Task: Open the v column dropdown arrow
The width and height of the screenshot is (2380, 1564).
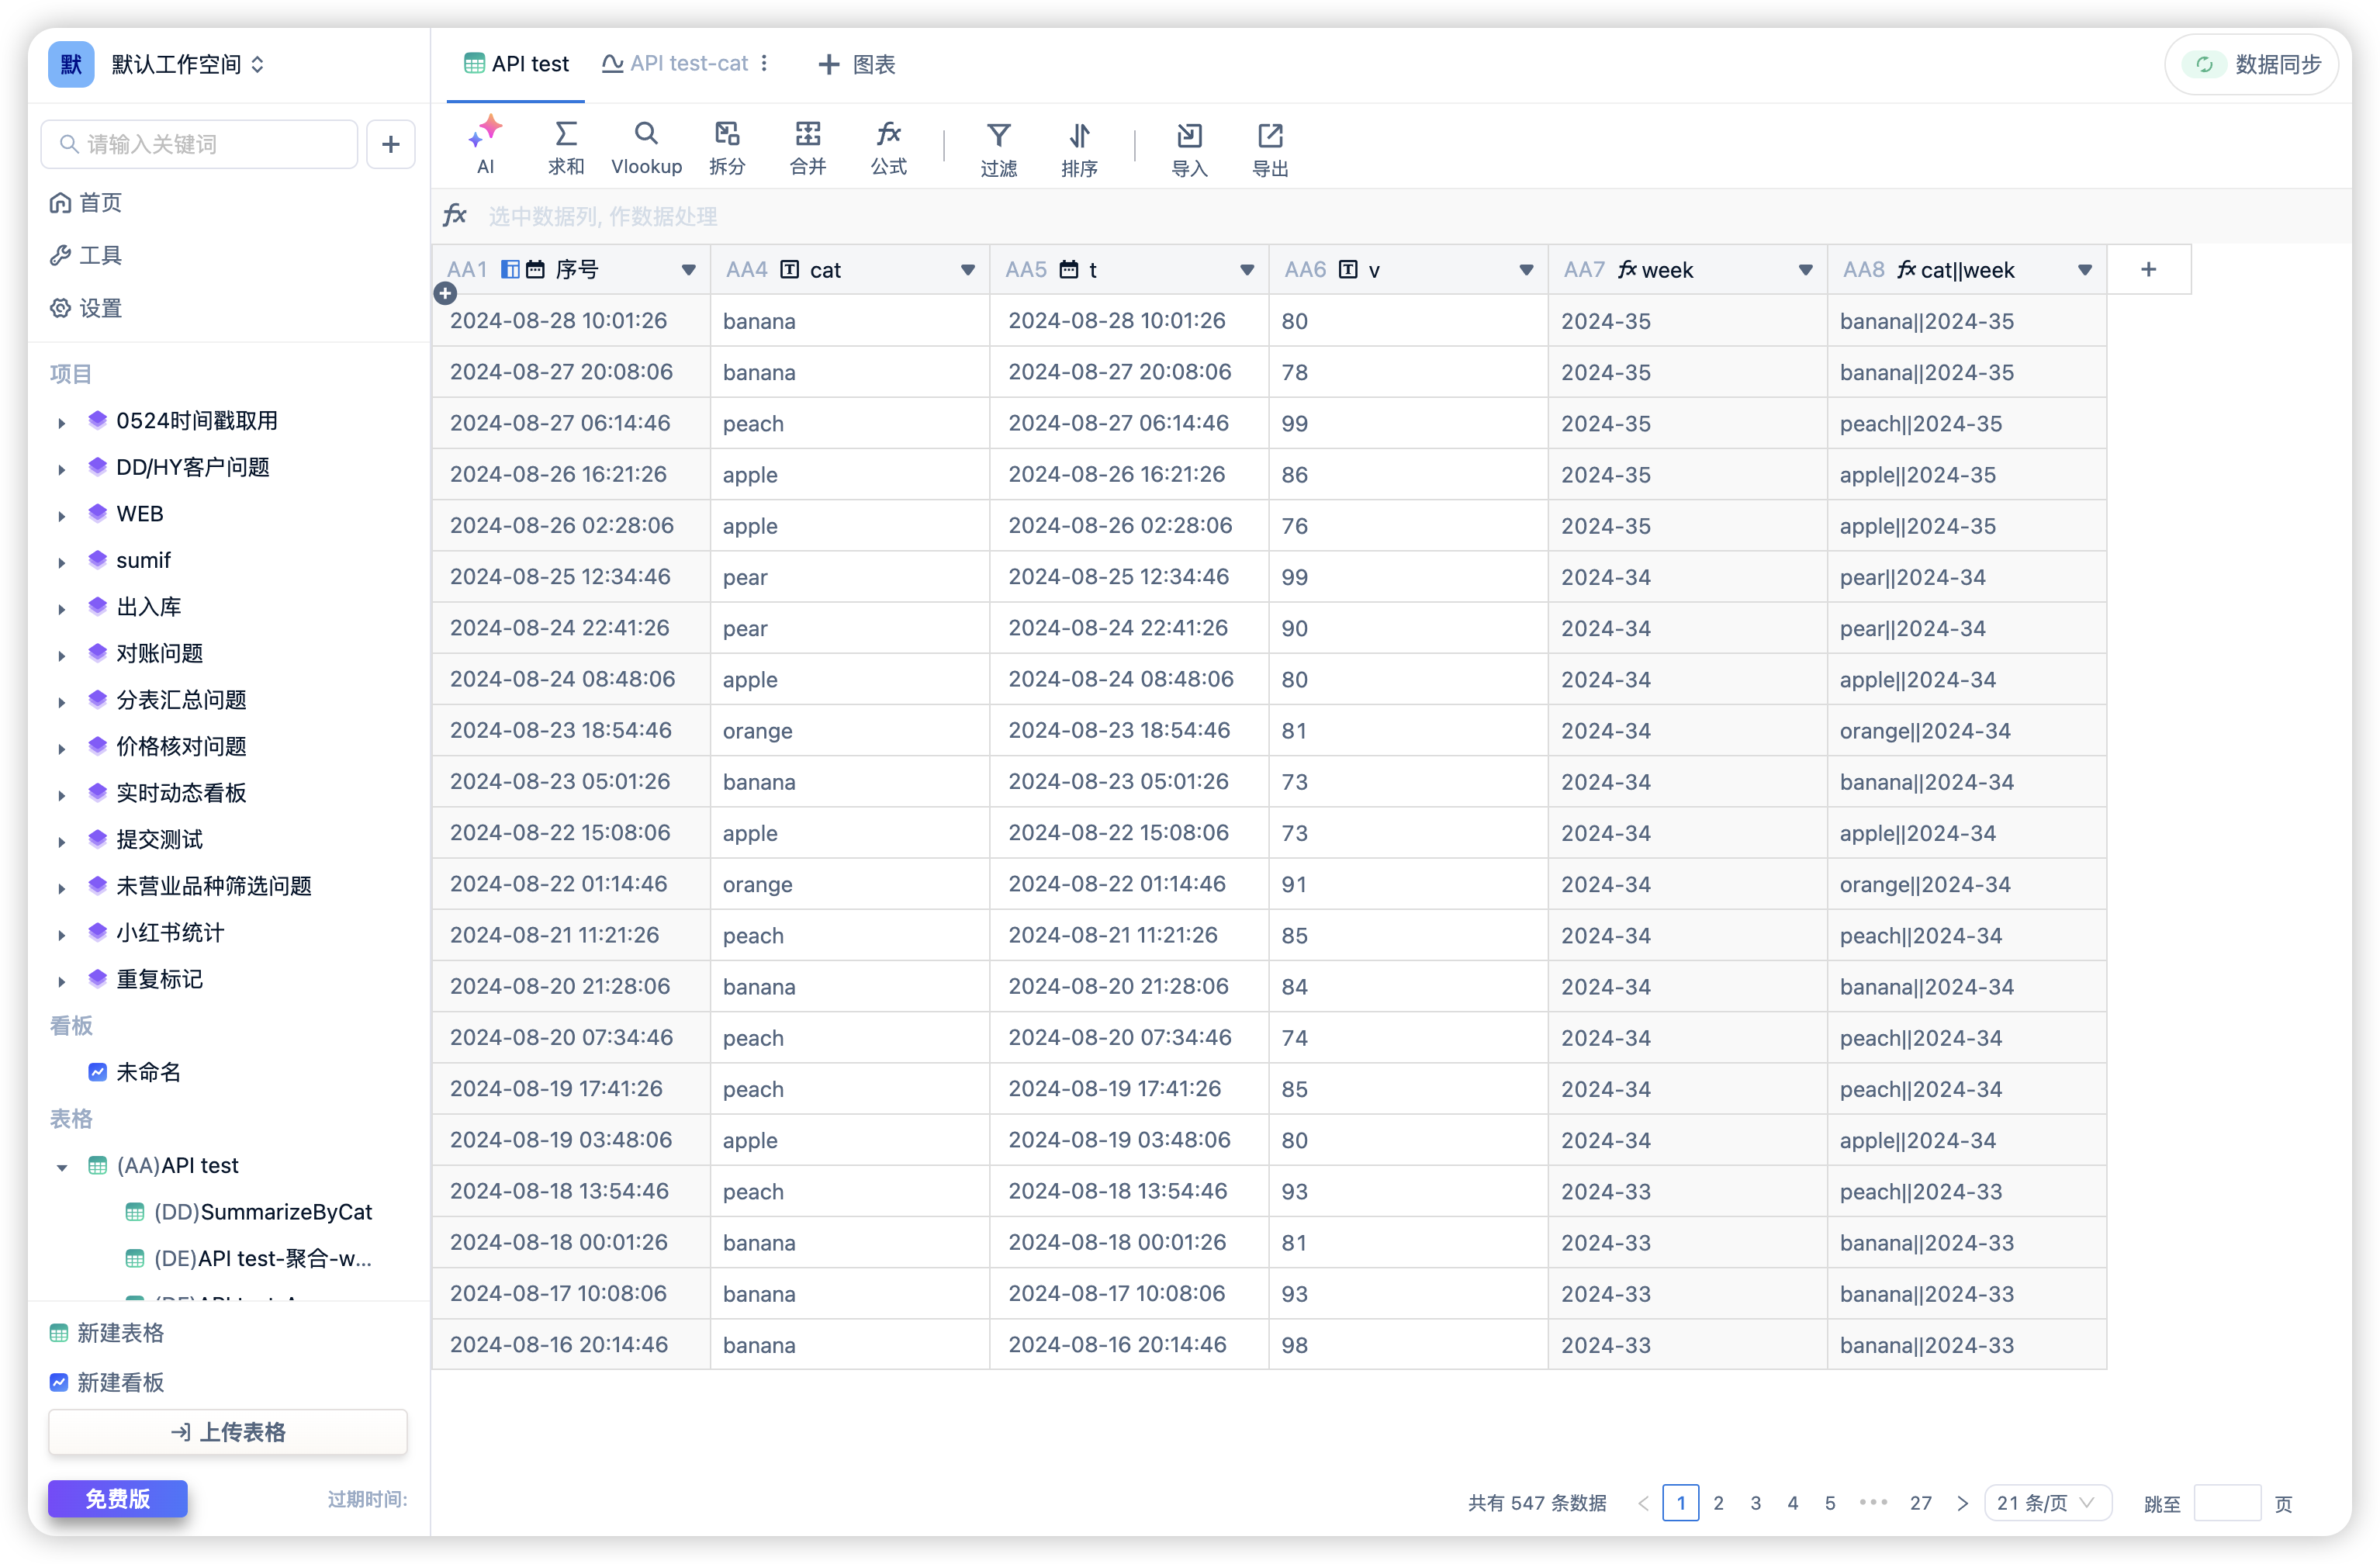Action: pyautogui.click(x=1526, y=271)
